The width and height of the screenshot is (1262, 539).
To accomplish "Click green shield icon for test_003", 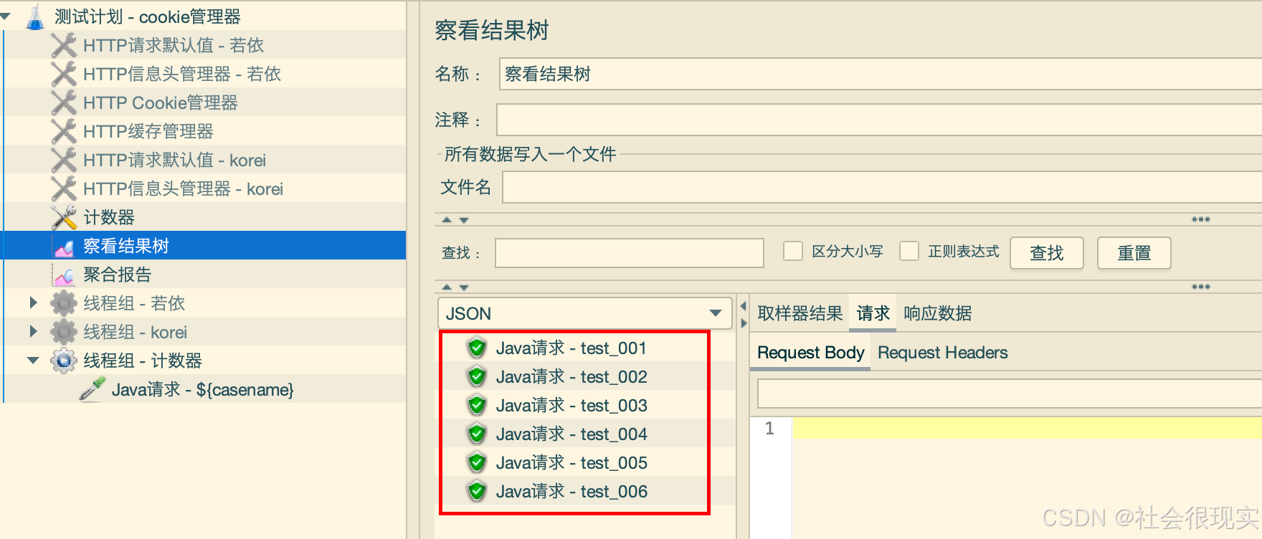I will (477, 405).
